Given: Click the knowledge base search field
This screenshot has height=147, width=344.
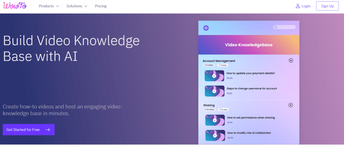Looking at the screenshot, I should tap(286, 27).
